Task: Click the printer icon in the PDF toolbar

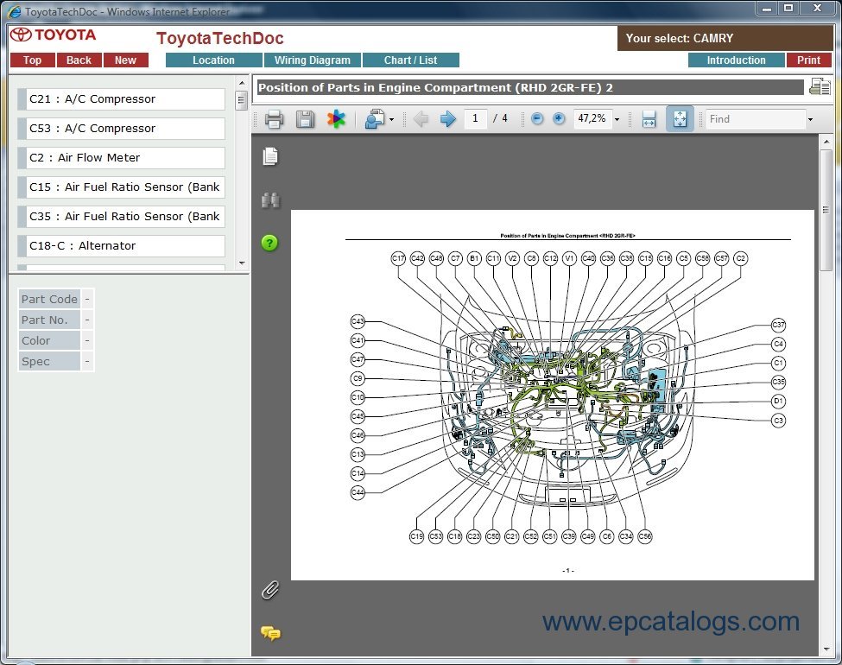Action: [x=274, y=118]
